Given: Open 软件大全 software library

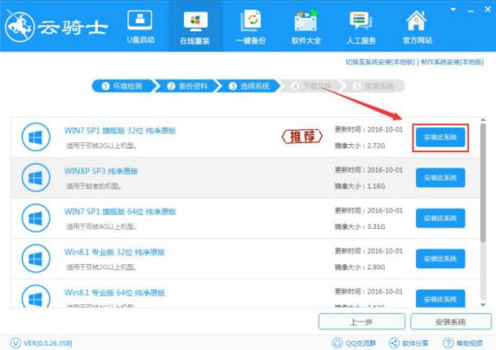Looking at the screenshot, I should pos(306,28).
